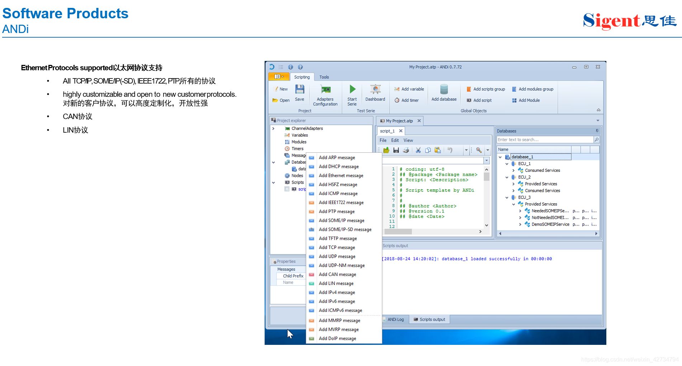This screenshot has width=682, height=366.
Task: Click the copy icon in the script toolbar
Action: point(428,150)
